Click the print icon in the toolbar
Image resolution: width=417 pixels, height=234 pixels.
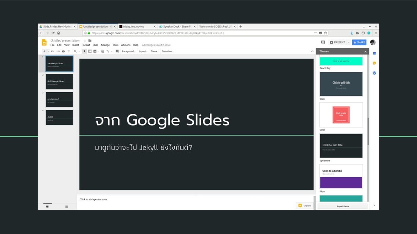(63, 51)
